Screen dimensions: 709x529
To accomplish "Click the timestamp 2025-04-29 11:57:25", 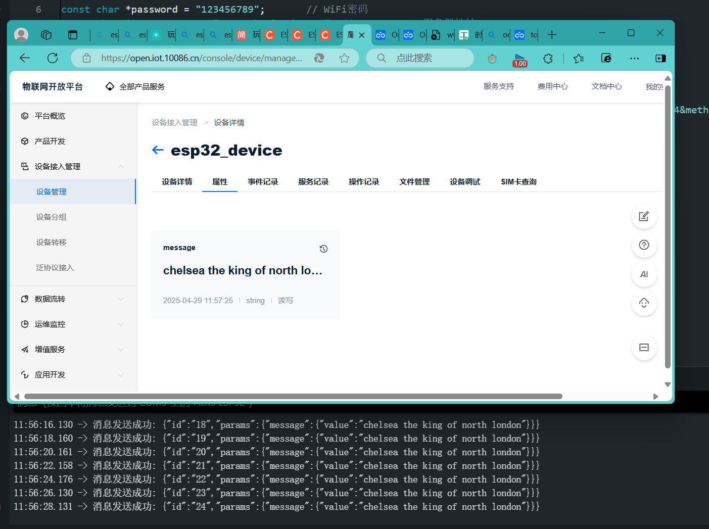I will 198,300.
